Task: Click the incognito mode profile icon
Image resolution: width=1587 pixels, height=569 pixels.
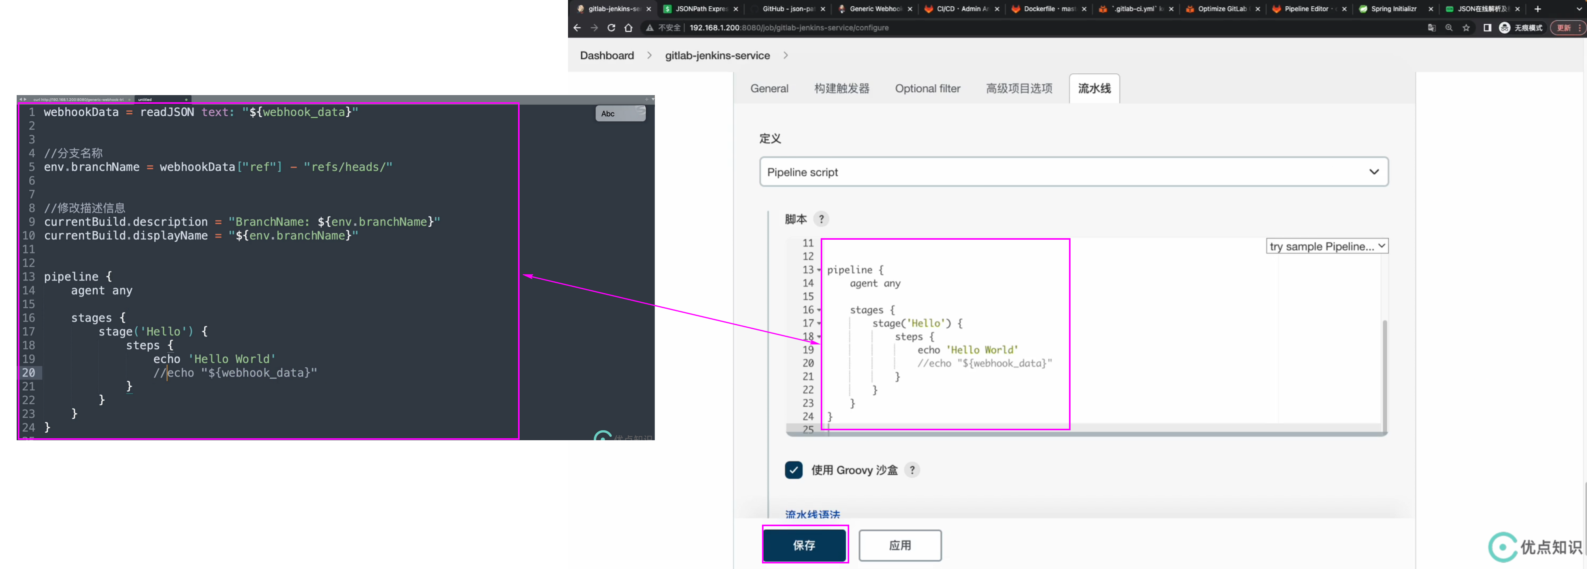Action: pos(1504,28)
